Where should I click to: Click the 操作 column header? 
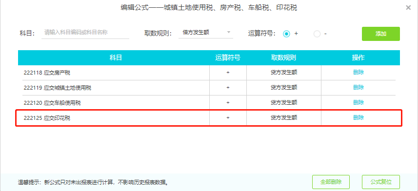(x=358, y=57)
